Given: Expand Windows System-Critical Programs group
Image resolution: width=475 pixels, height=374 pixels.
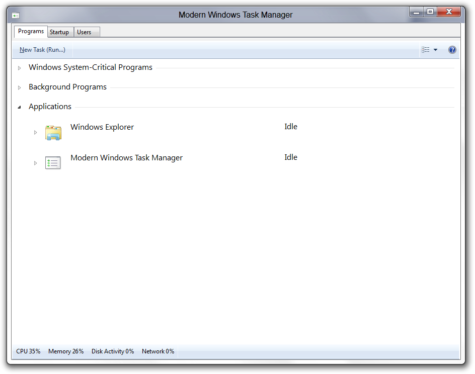Looking at the screenshot, I should (20, 68).
